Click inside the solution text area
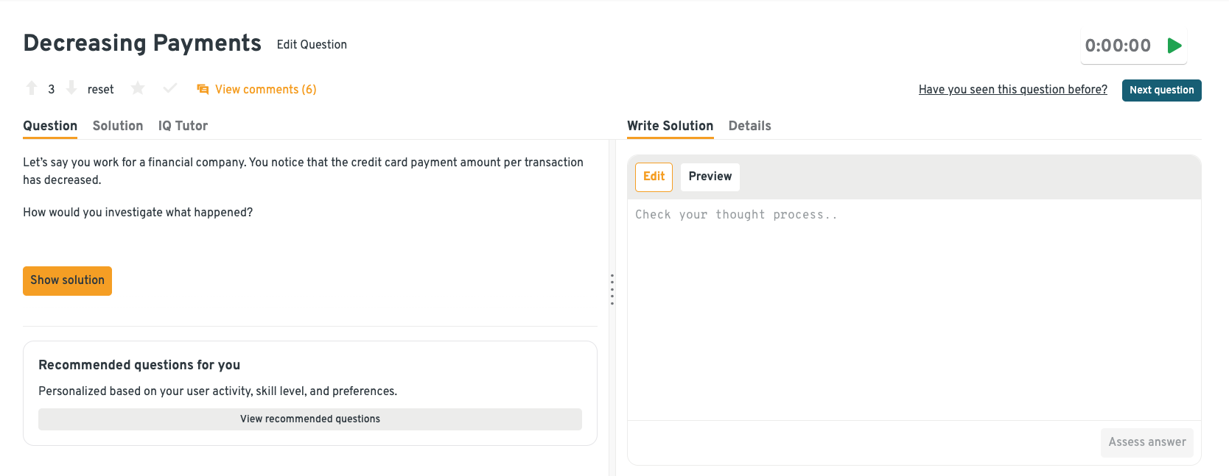Image resolution: width=1229 pixels, height=476 pixels. click(914, 309)
